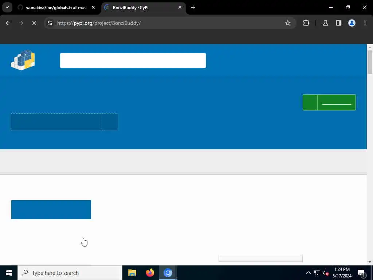Viewport: 373px width, 280px height.
Task: Open the notification center icon
Action: point(361,273)
